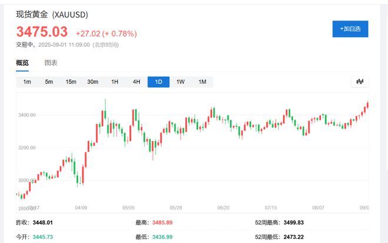The width and height of the screenshot is (388, 243).
Task: Click the 04/09 date marker on axis
Action: pos(81,208)
